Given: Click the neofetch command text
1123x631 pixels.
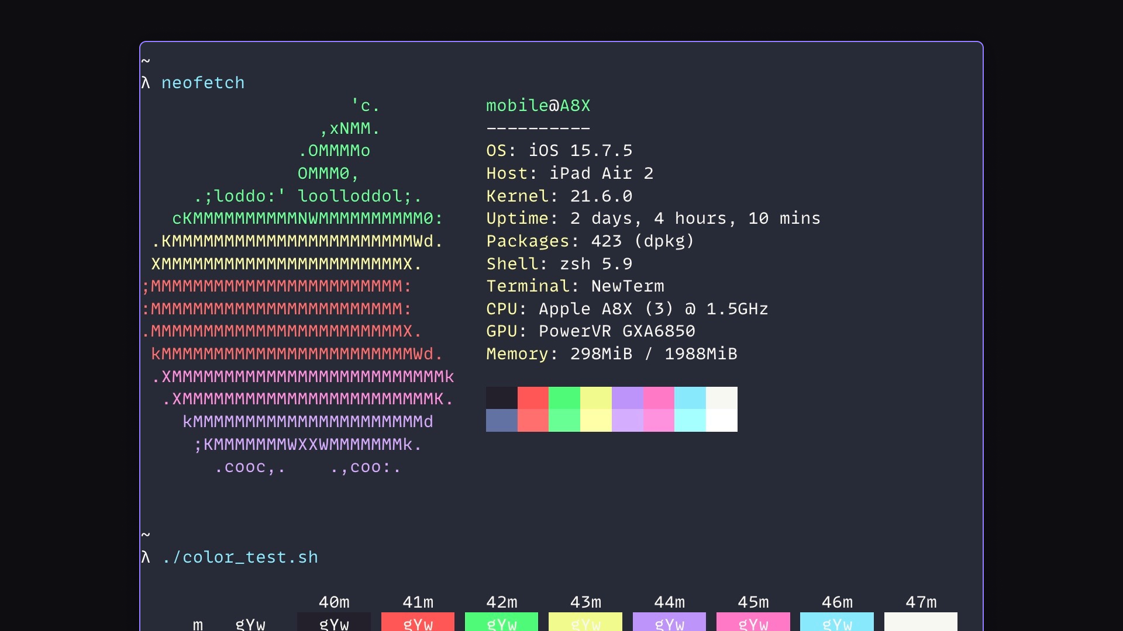Looking at the screenshot, I should click(x=203, y=83).
